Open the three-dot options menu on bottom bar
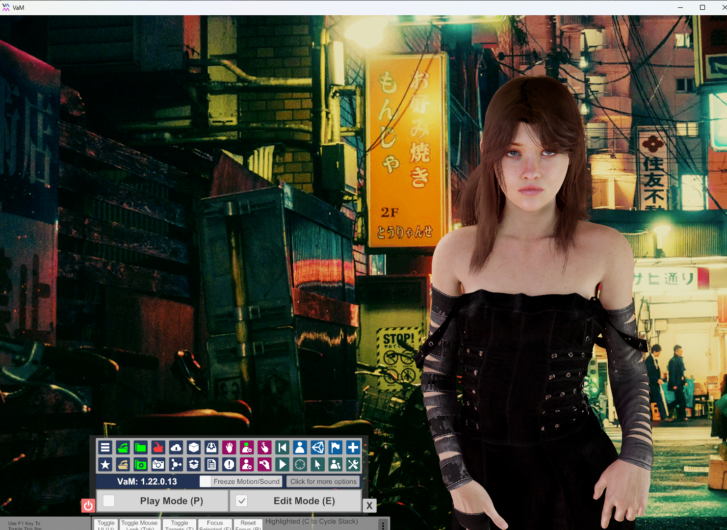The height and width of the screenshot is (530, 727). click(383, 525)
